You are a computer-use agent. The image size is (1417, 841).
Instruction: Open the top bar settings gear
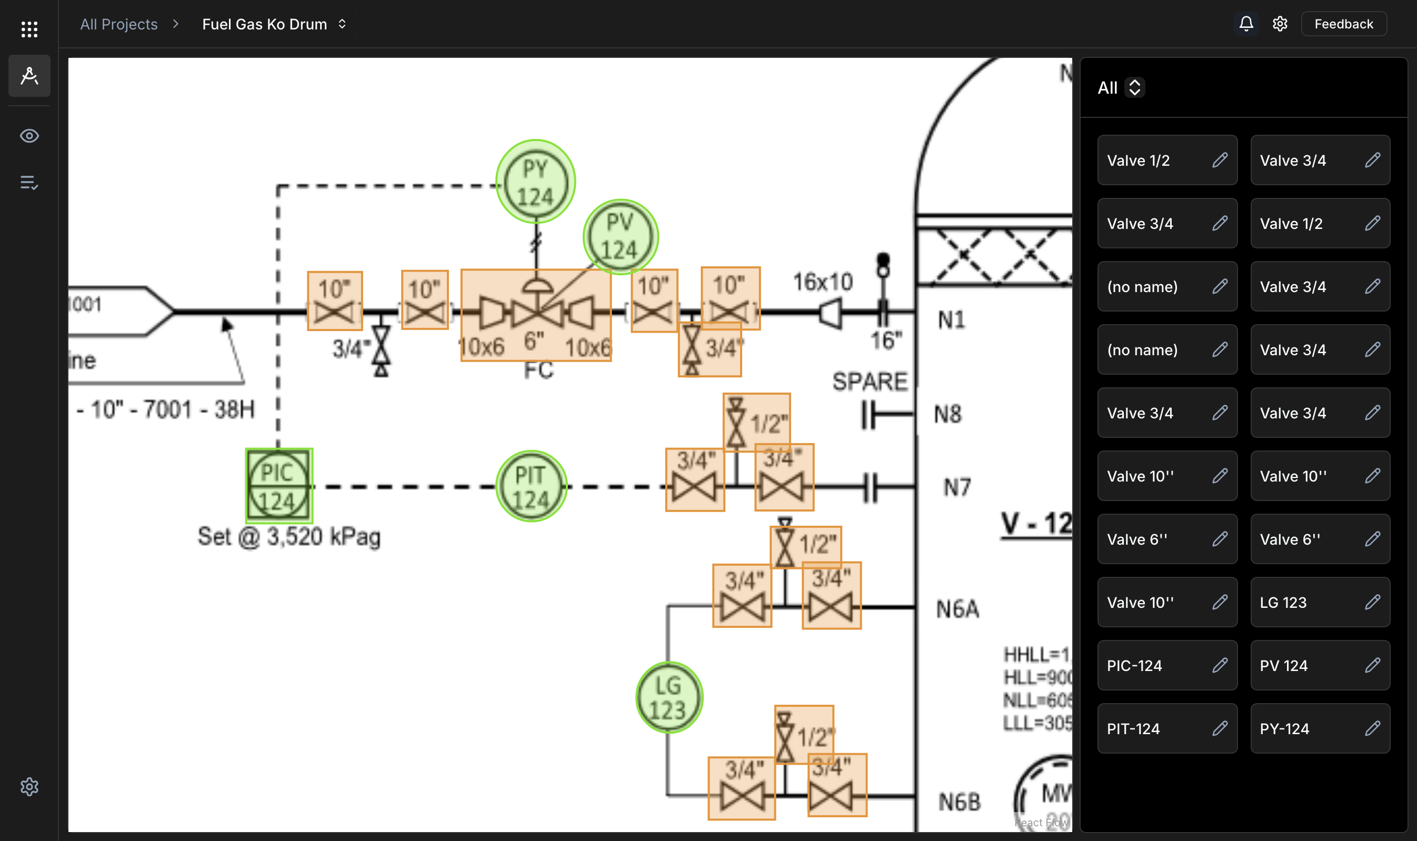[1280, 24]
